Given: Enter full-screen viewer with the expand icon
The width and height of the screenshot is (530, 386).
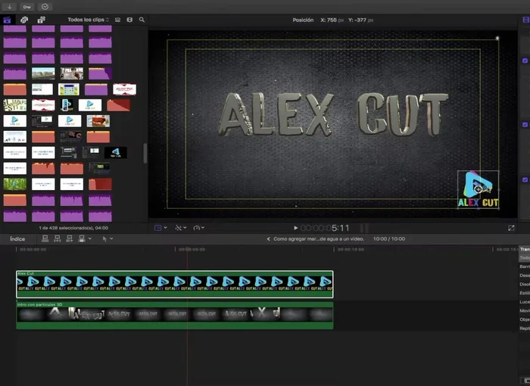Looking at the screenshot, I should (511, 228).
